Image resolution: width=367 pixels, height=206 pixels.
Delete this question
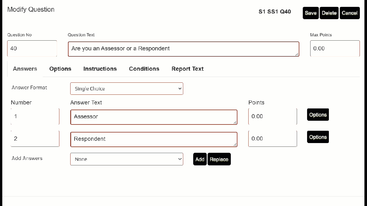pyautogui.click(x=329, y=13)
